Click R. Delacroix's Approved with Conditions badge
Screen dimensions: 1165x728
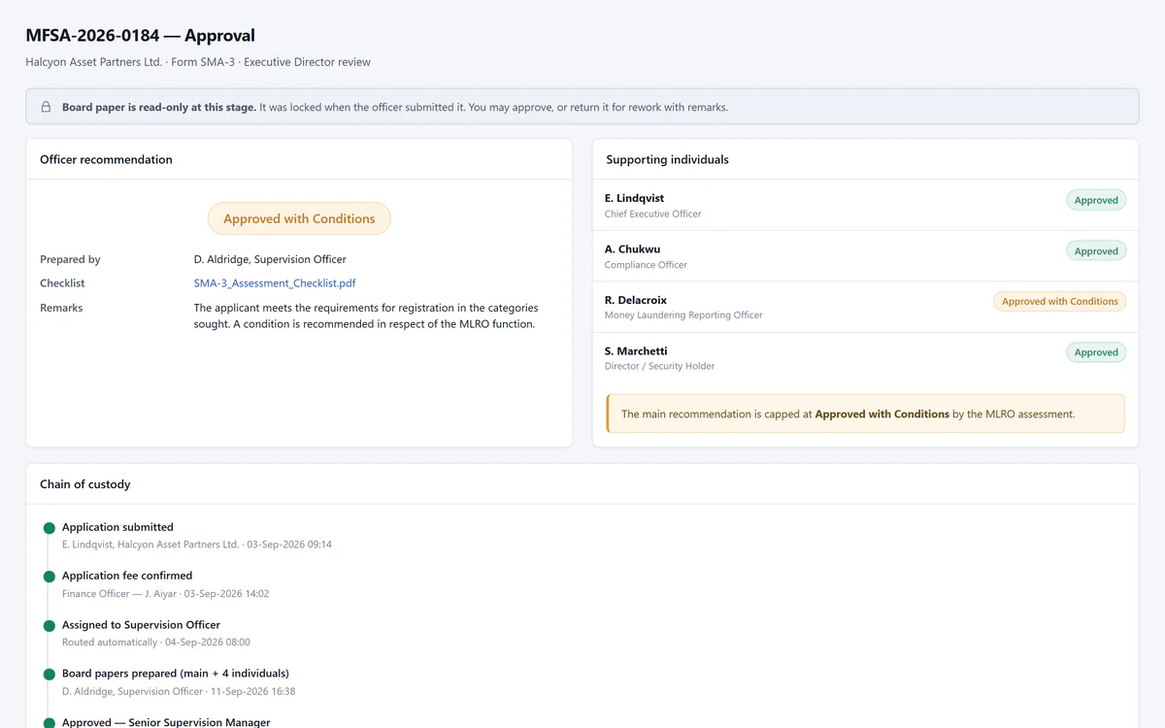coord(1060,301)
